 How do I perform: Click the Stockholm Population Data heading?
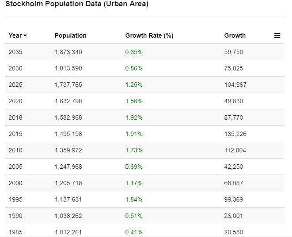point(77,4)
